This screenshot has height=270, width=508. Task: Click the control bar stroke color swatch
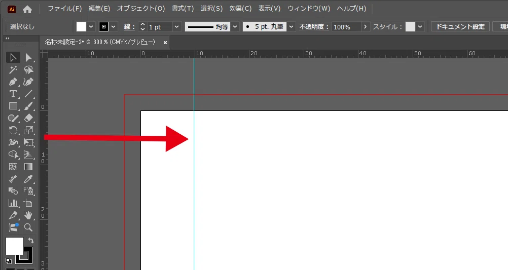pos(103,27)
